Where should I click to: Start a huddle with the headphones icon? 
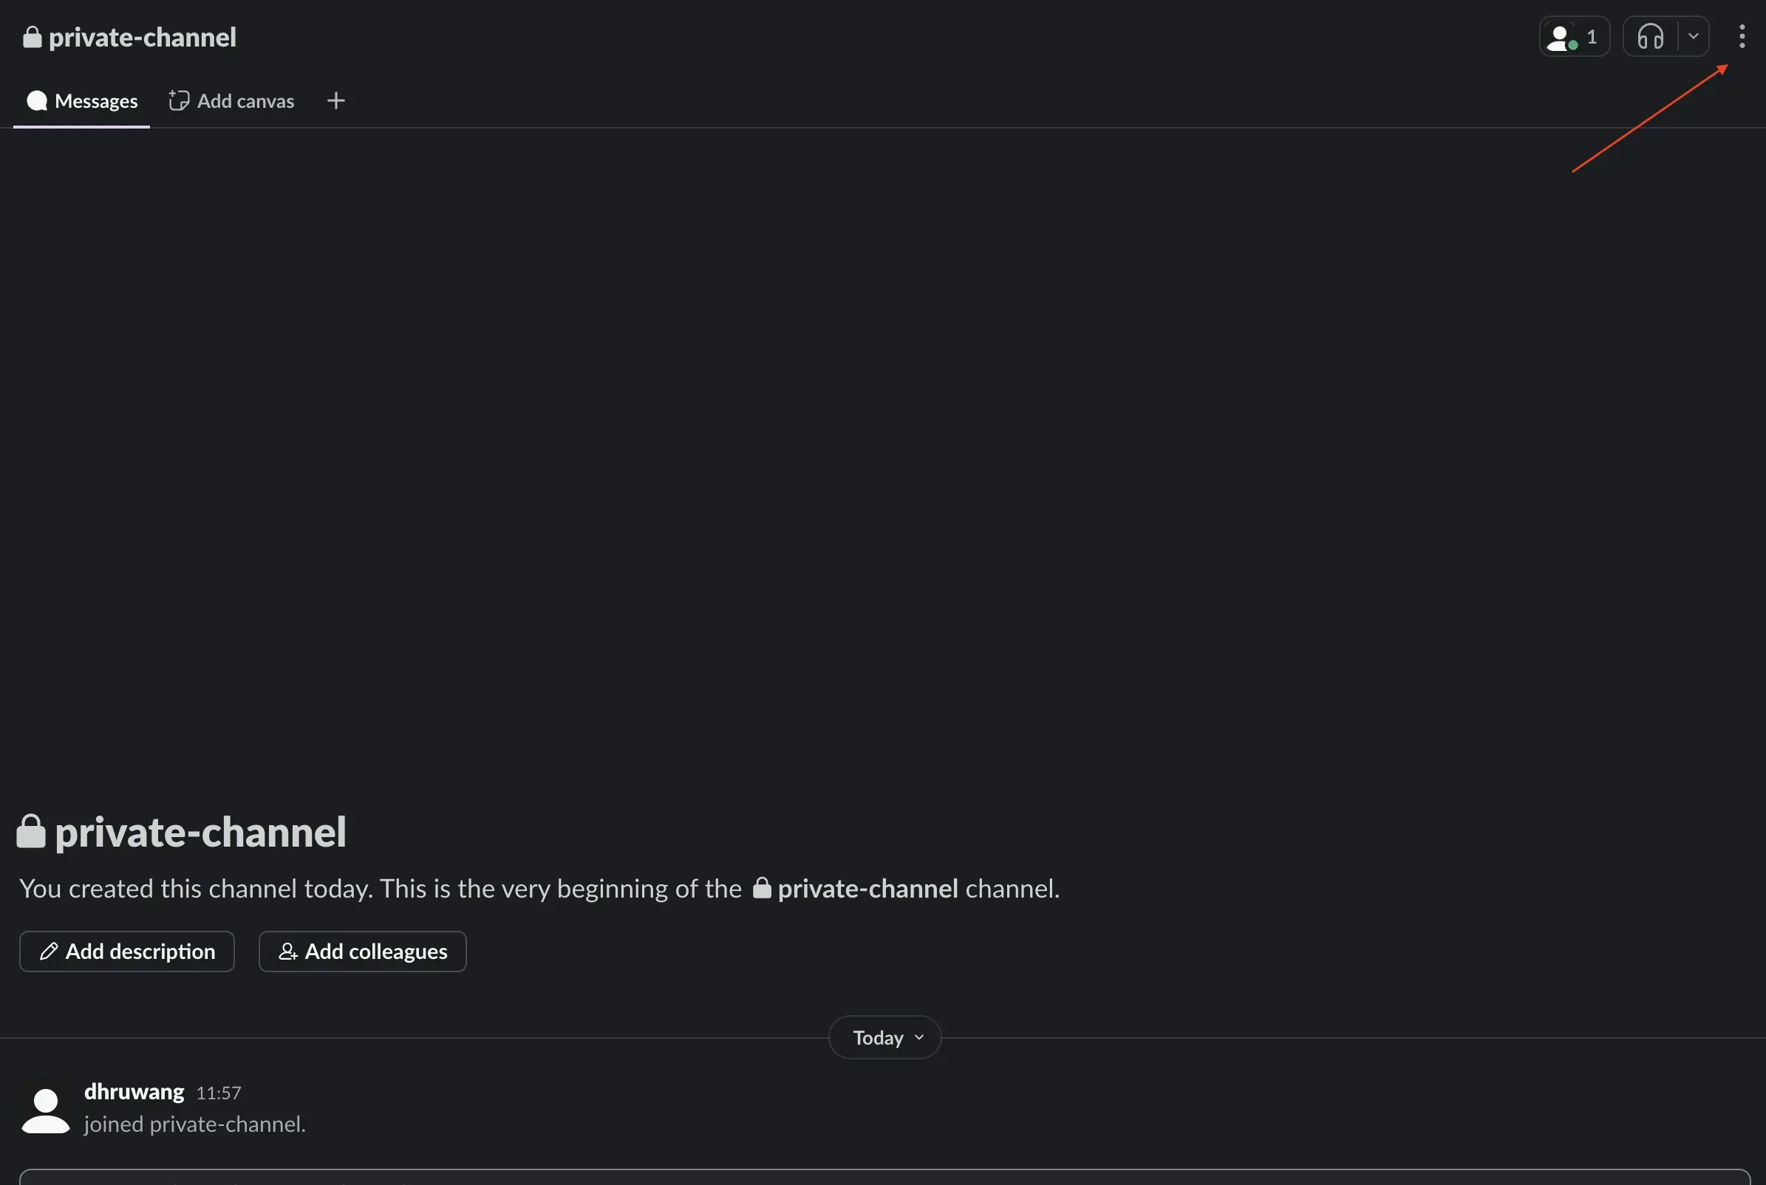point(1651,36)
